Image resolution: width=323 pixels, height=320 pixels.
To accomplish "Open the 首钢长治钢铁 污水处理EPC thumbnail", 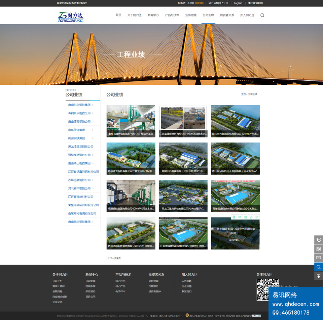I will (183, 159).
